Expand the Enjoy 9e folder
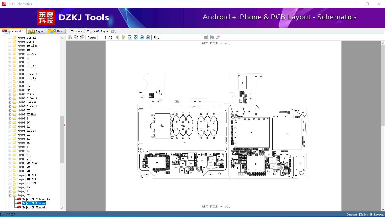 click(x=10, y=187)
